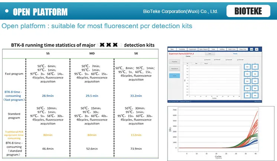This screenshot has height=161, width=277.
Task: Open the Properties side button
Action: tap(175, 62)
